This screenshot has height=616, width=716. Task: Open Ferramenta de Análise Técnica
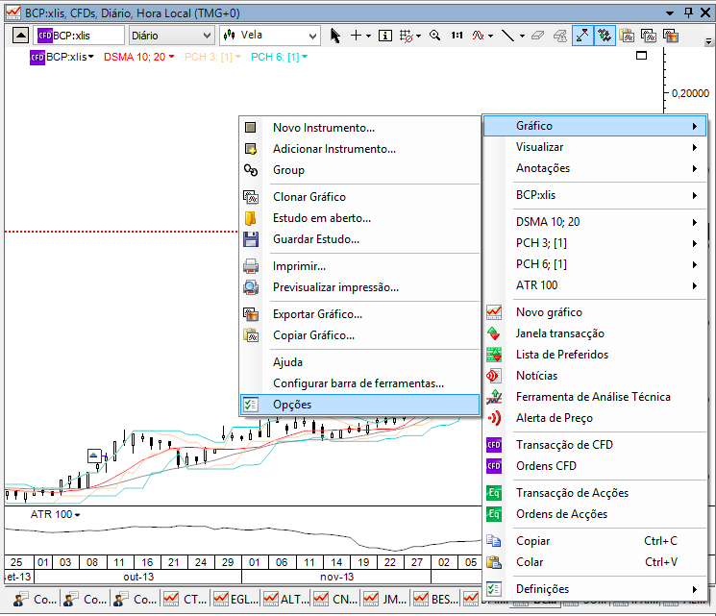click(595, 397)
